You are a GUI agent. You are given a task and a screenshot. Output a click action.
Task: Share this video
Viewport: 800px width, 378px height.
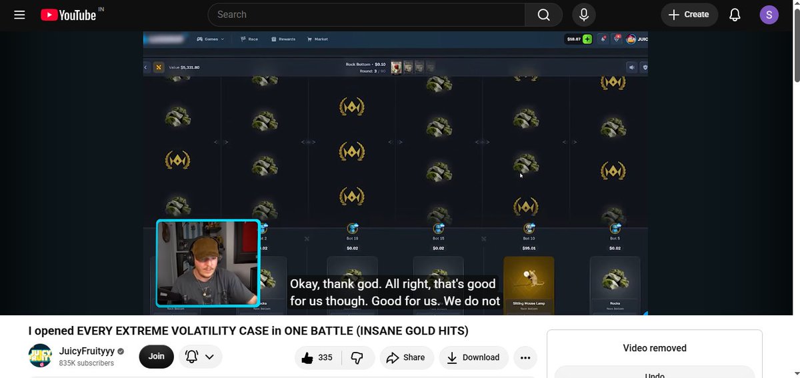[x=407, y=357]
